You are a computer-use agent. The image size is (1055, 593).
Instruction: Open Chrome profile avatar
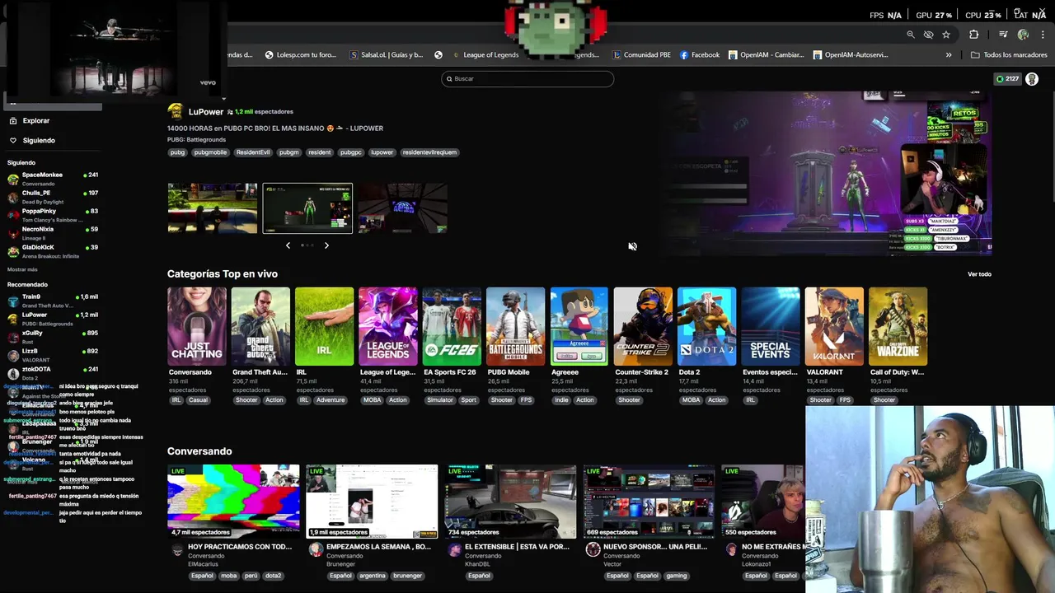pyautogui.click(x=1023, y=35)
